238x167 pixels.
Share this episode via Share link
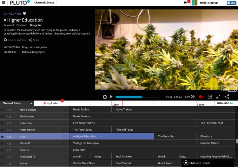point(34,40)
